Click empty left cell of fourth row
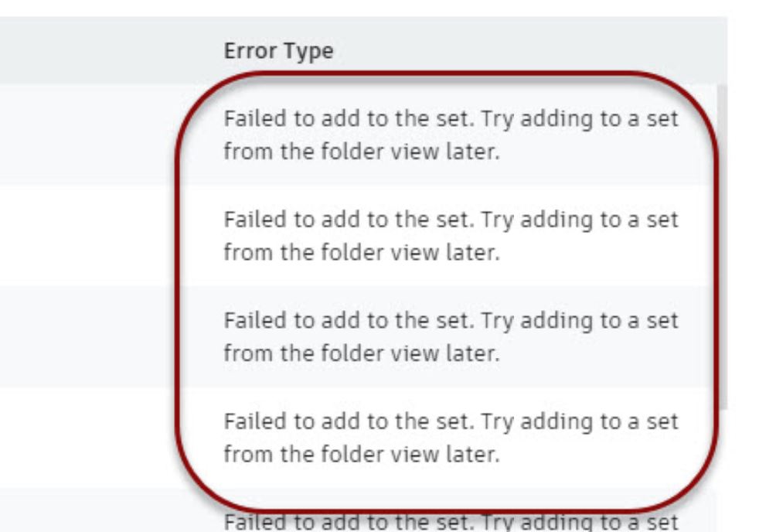This screenshot has height=532, width=776. pos(89,438)
